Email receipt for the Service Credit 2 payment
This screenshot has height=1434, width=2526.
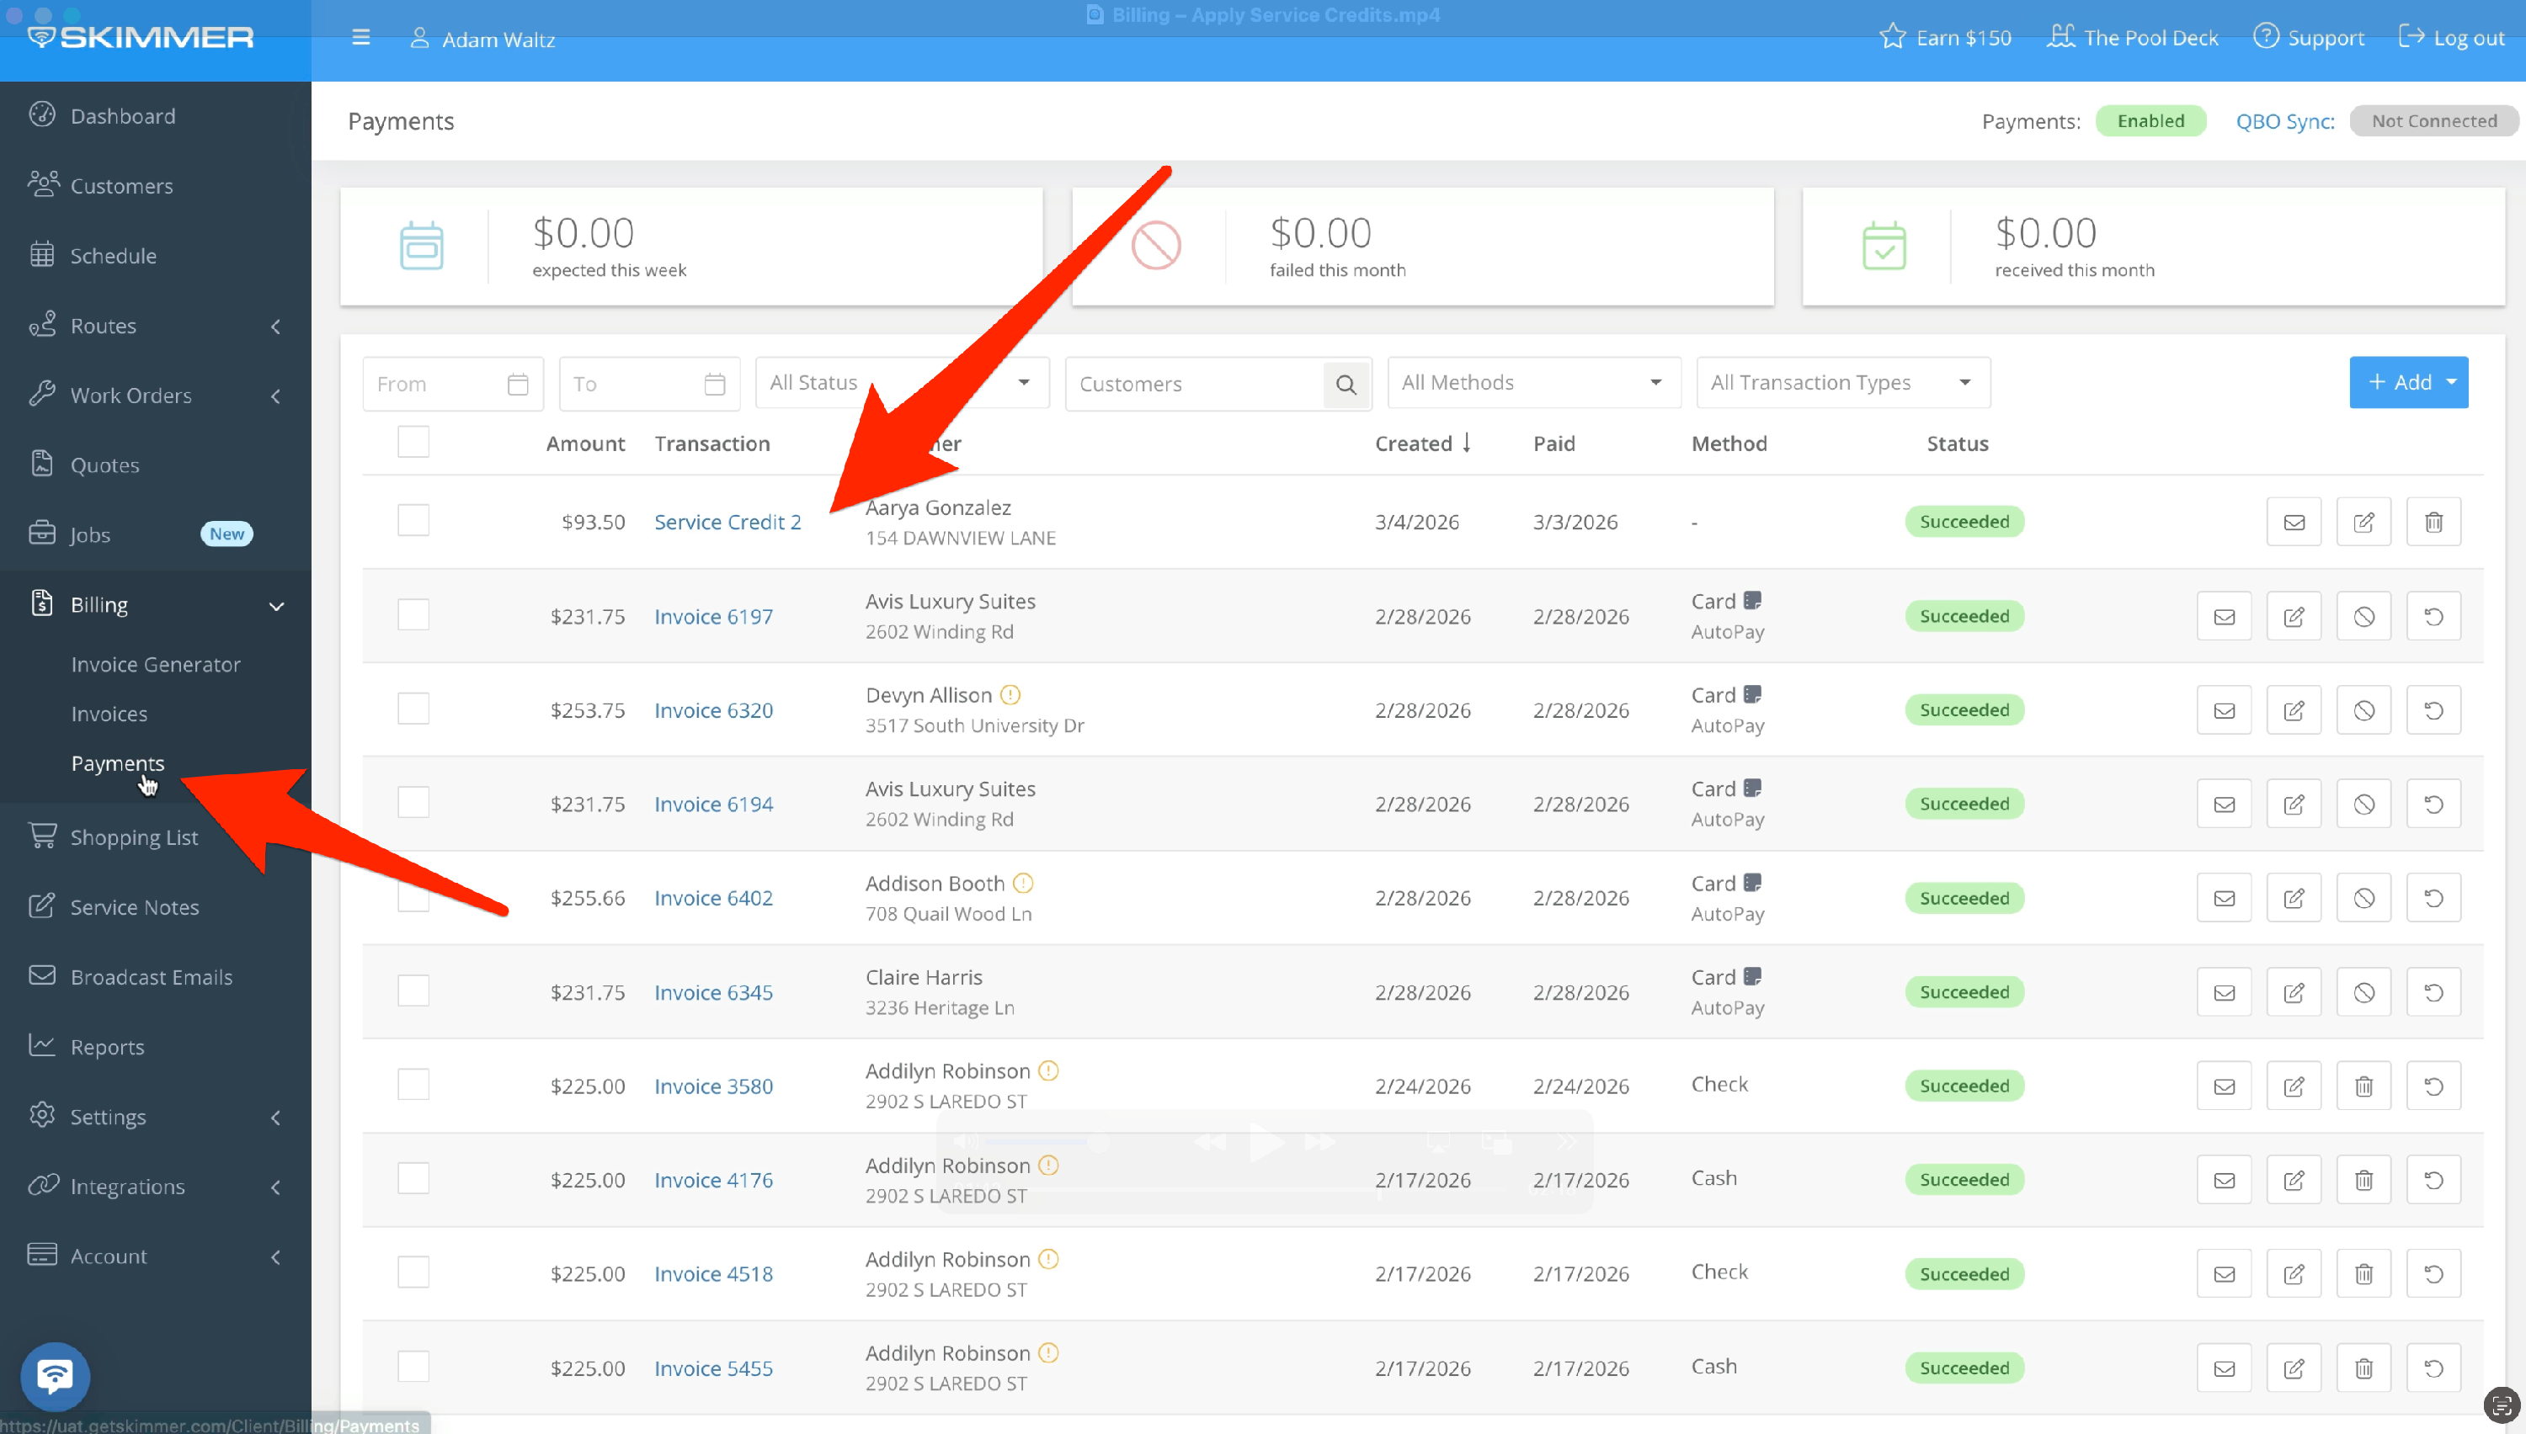(2294, 522)
